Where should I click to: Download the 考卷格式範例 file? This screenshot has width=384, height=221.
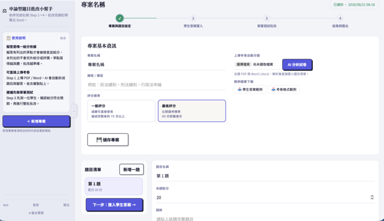[x=284, y=90]
